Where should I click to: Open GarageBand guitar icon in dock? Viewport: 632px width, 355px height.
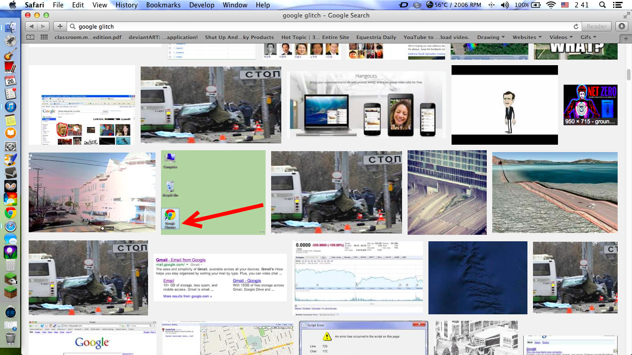tap(10, 55)
